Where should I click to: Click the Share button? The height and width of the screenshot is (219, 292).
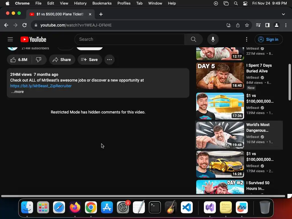pyautogui.click(x=62, y=60)
